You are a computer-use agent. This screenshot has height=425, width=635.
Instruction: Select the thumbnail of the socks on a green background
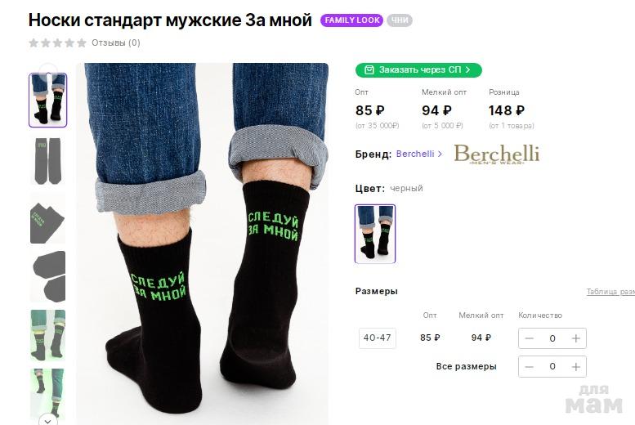coord(47,335)
